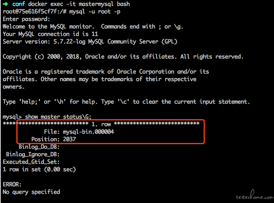Click the root@75e616f5cf7f shell prompt

pyautogui.click(x=34, y=11)
